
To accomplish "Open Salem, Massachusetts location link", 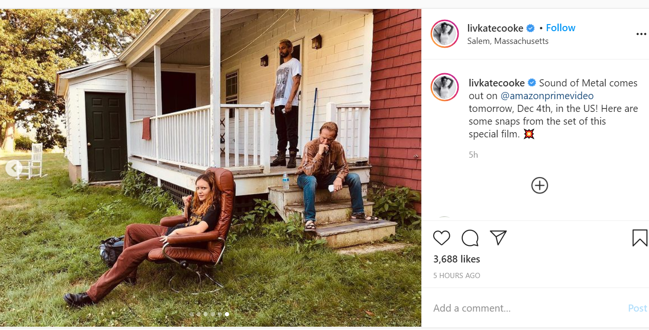I will coord(508,41).
